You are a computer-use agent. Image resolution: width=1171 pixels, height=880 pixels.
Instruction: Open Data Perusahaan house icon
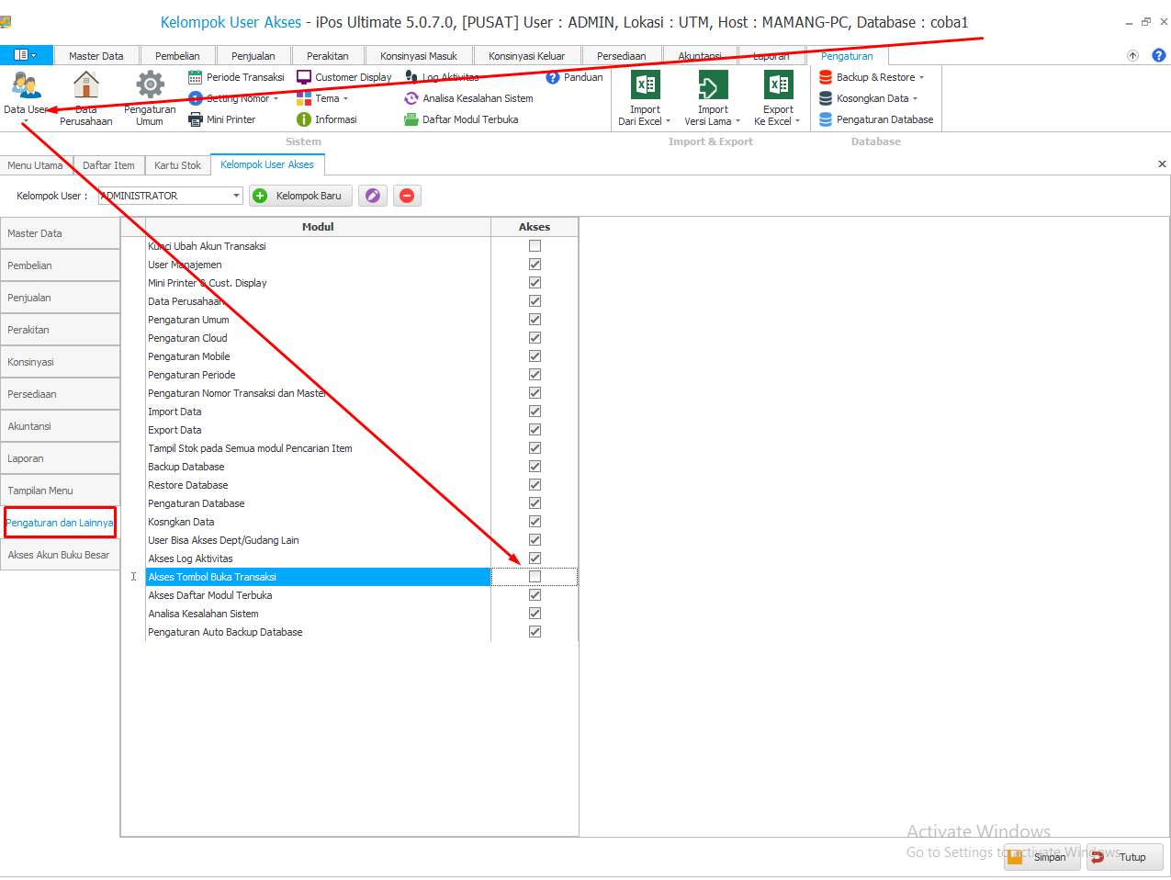tap(86, 85)
